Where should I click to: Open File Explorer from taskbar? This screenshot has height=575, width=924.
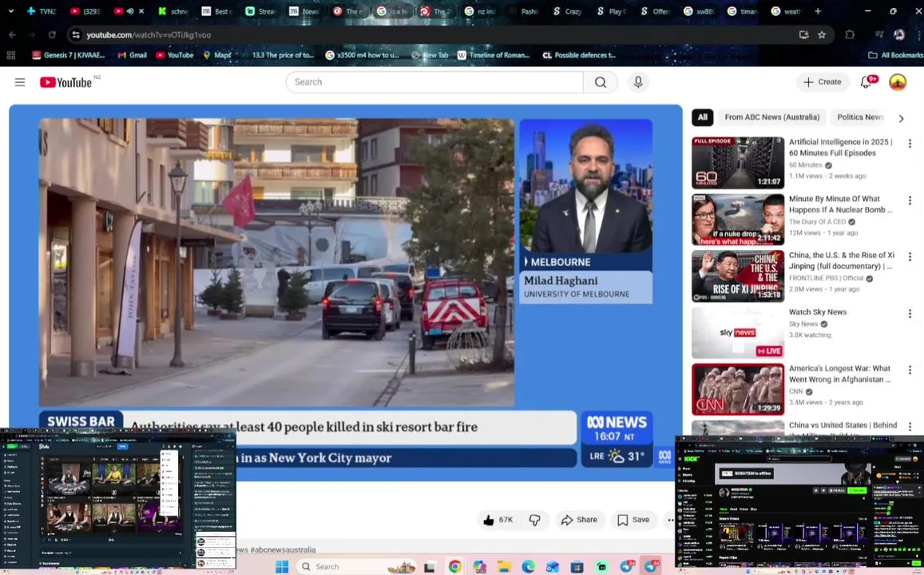[x=504, y=567]
